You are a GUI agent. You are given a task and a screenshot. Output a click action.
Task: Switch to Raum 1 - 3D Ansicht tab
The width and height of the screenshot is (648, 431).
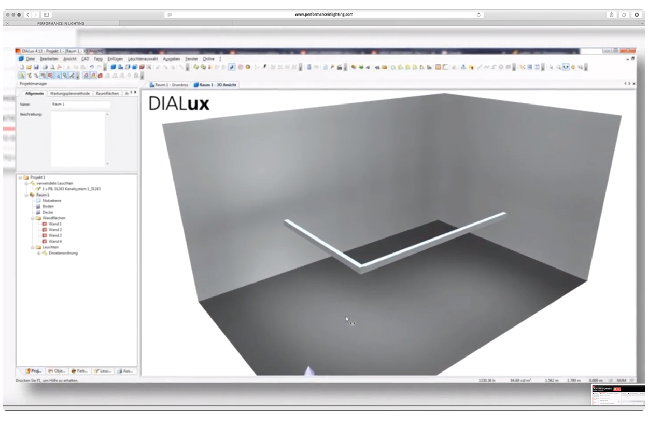pyautogui.click(x=215, y=84)
